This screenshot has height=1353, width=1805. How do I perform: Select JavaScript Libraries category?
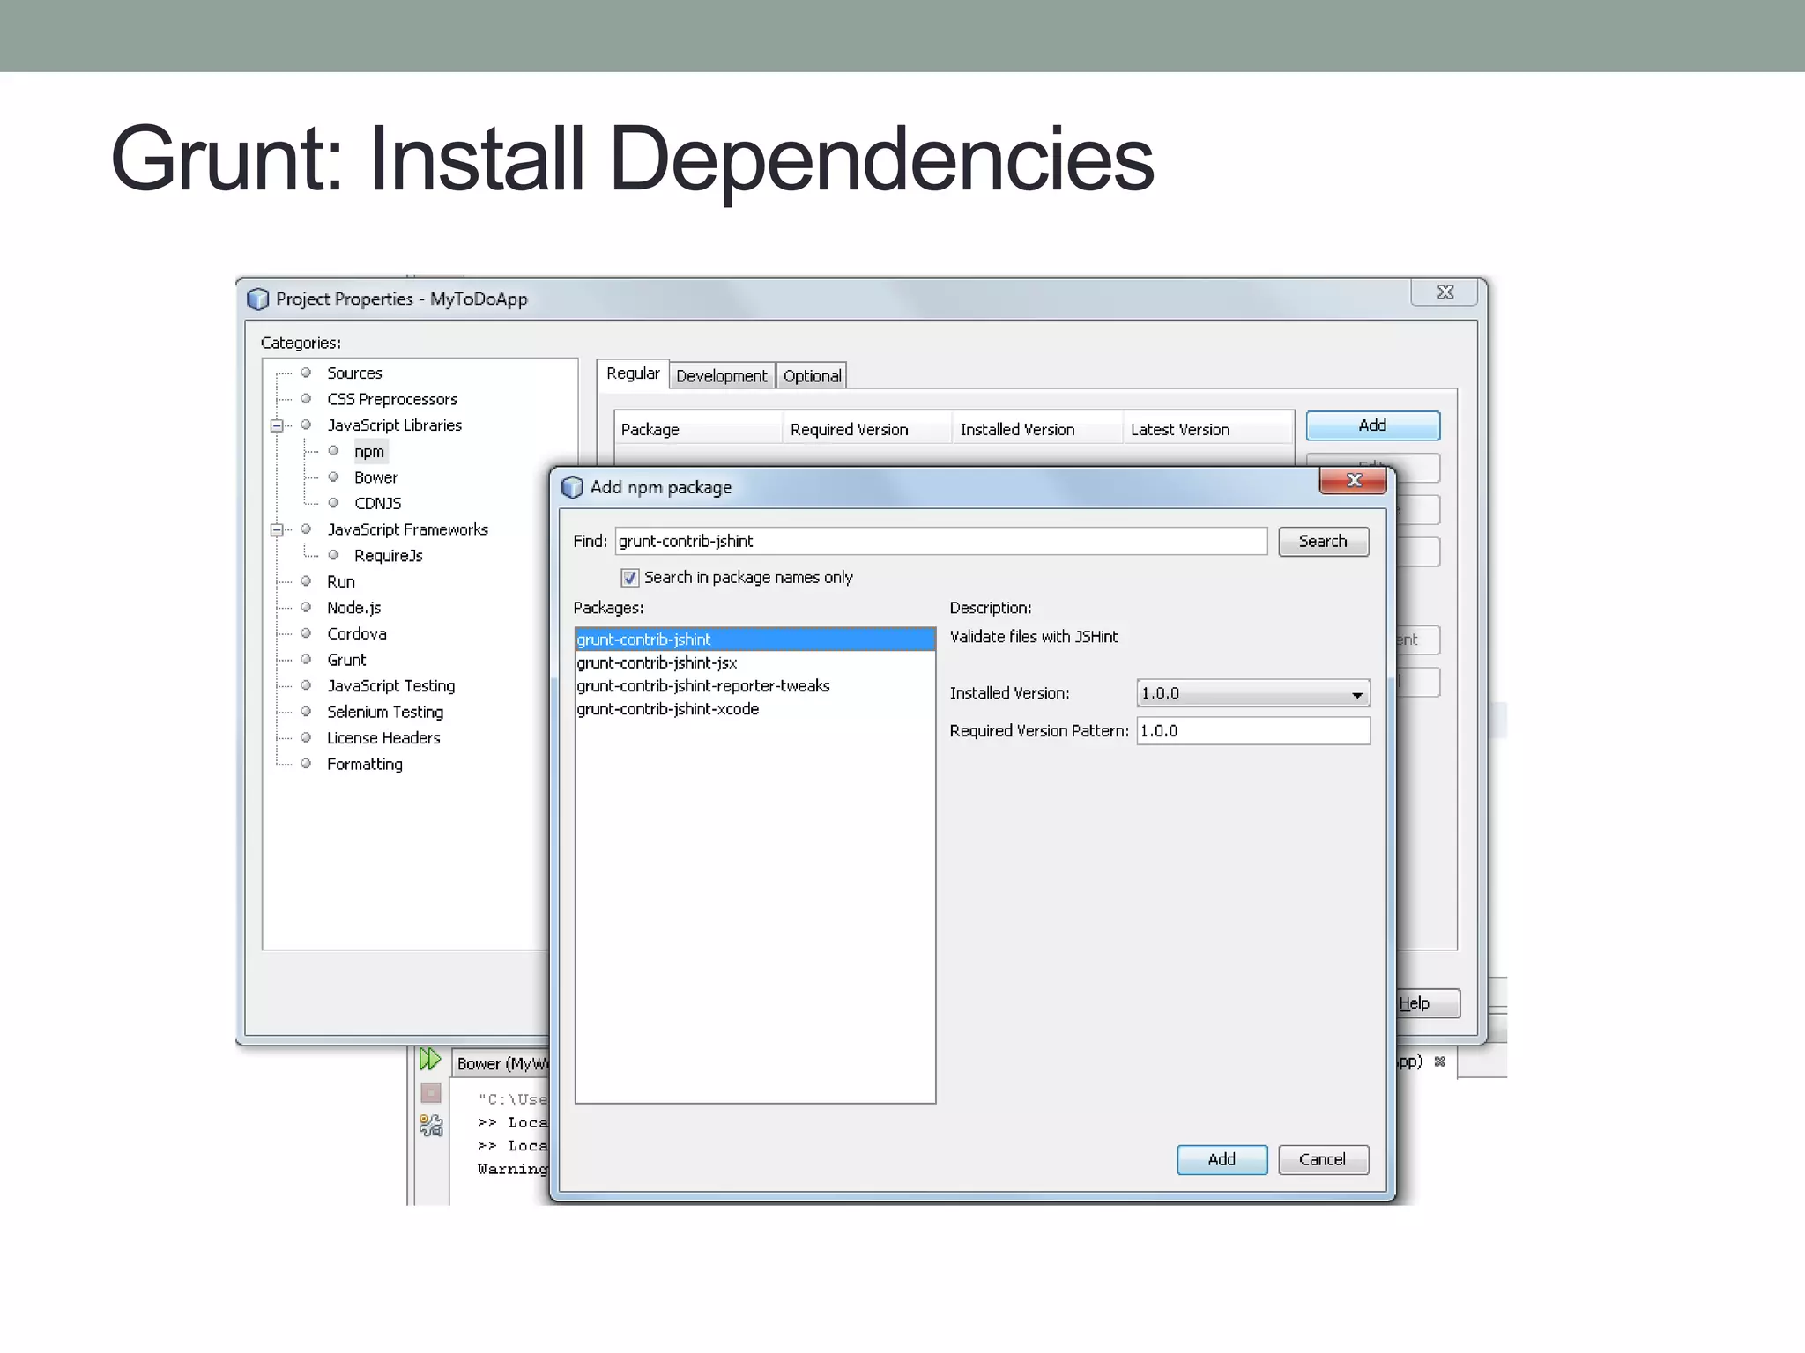point(394,425)
